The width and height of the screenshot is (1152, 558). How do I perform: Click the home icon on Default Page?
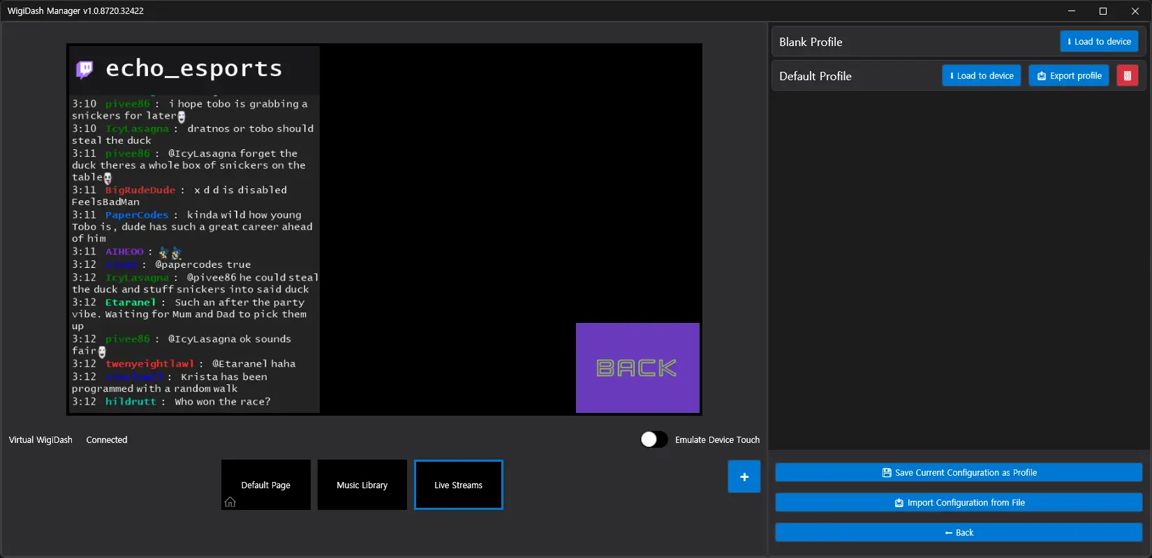[230, 502]
